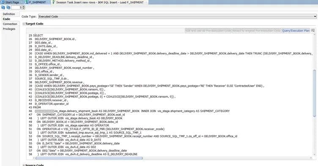Click LEFT OUTER JOIN d_delivery_deadline line 58
The height and width of the screenshot is (166, 318).
coord(88,154)
